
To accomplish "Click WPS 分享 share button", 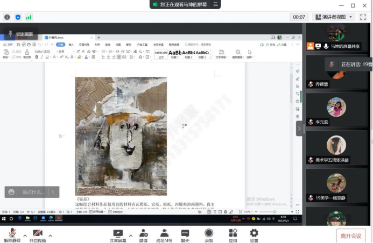I will coord(282,45).
